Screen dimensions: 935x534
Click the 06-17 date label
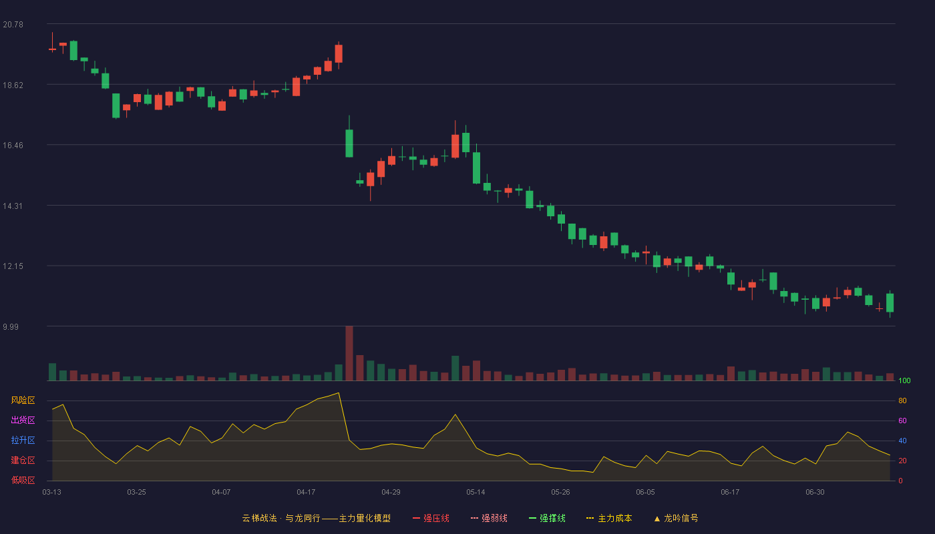(730, 492)
